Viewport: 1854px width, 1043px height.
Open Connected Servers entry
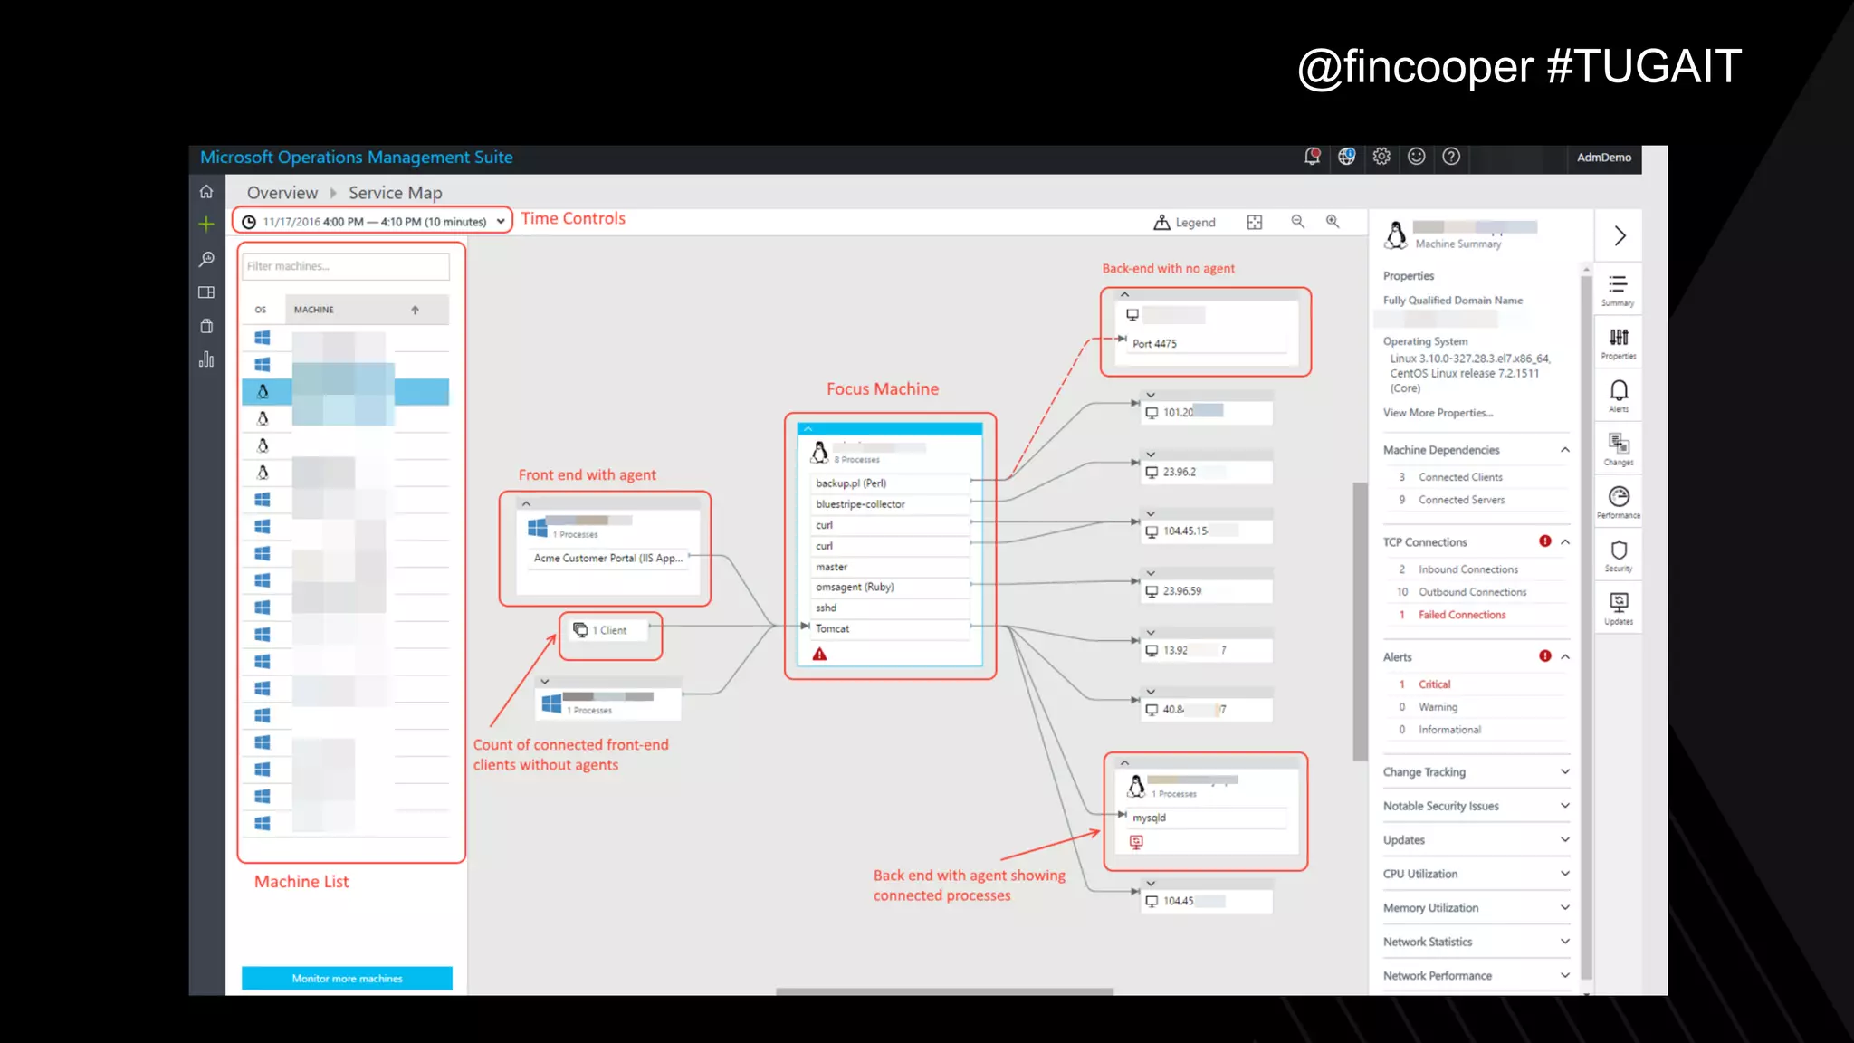click(x=1461, y=500)
